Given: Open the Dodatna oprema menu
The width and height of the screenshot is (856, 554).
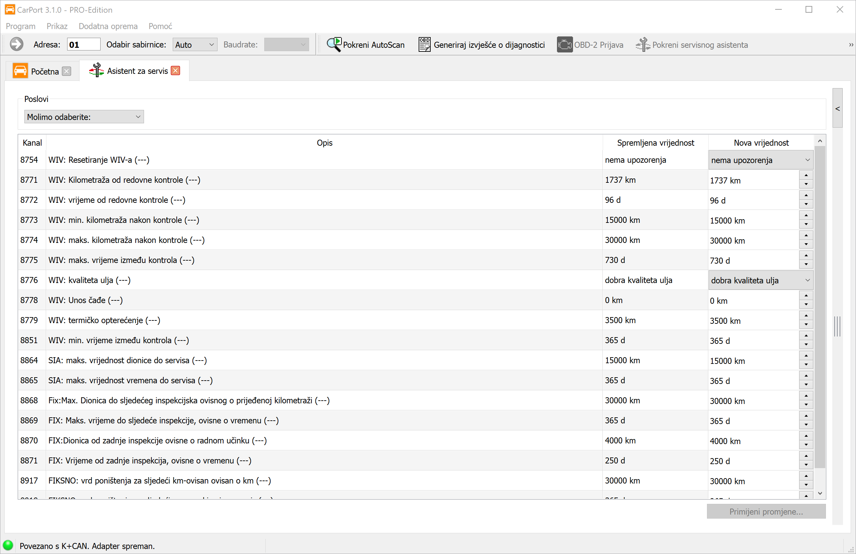Looking at the screenshot, I should pyautogui.click(x=108, y=26).
